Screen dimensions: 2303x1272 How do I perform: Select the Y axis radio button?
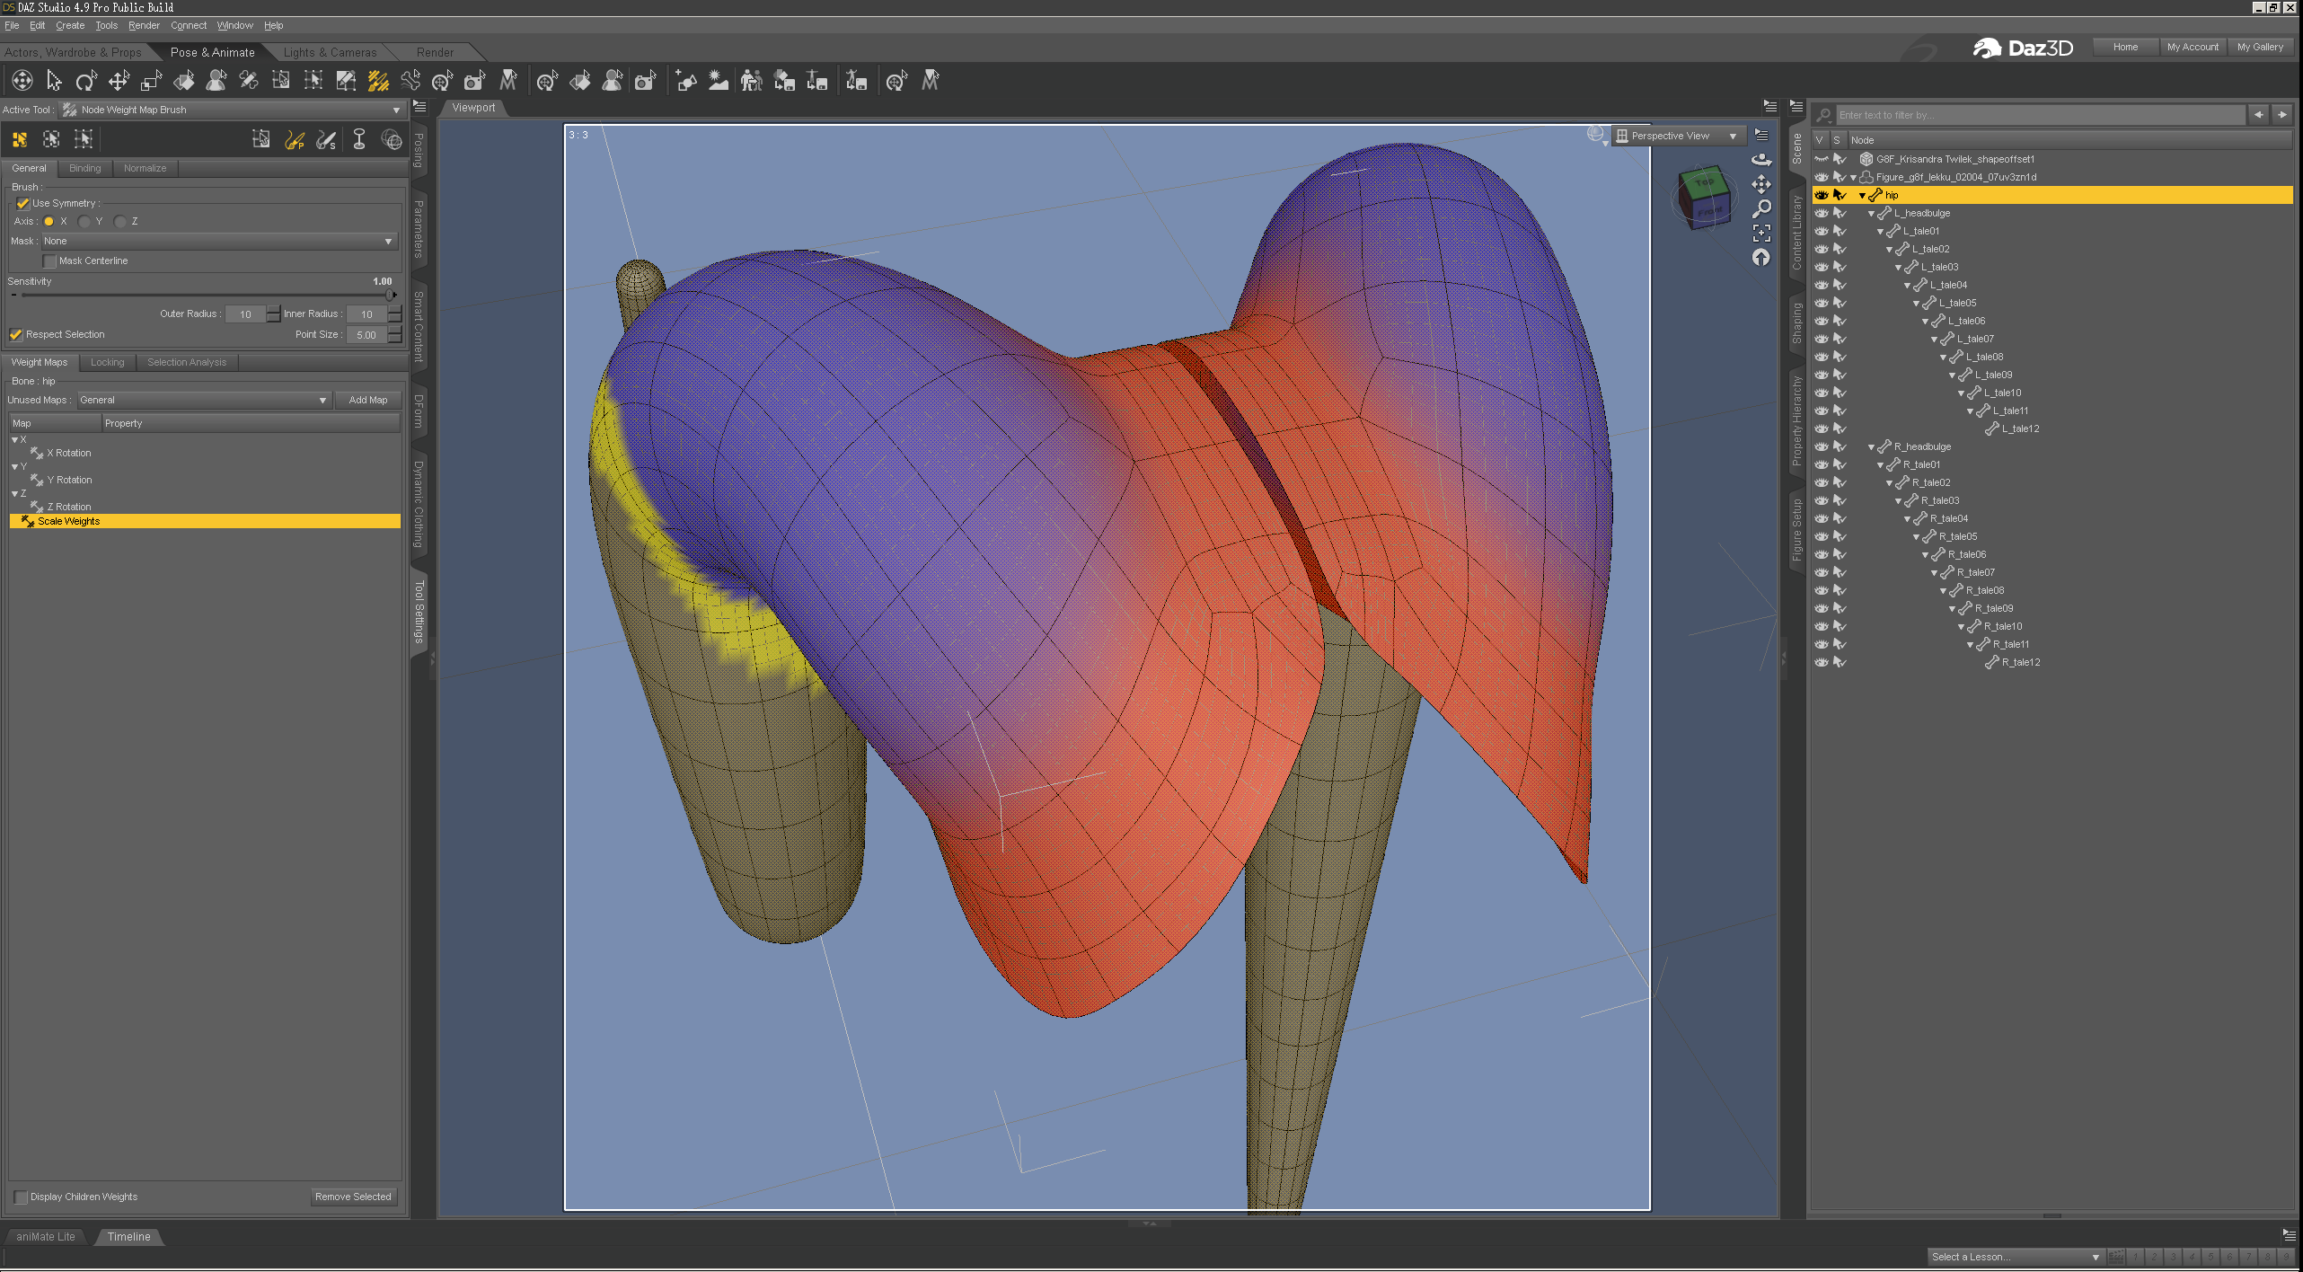pos(84,222)
